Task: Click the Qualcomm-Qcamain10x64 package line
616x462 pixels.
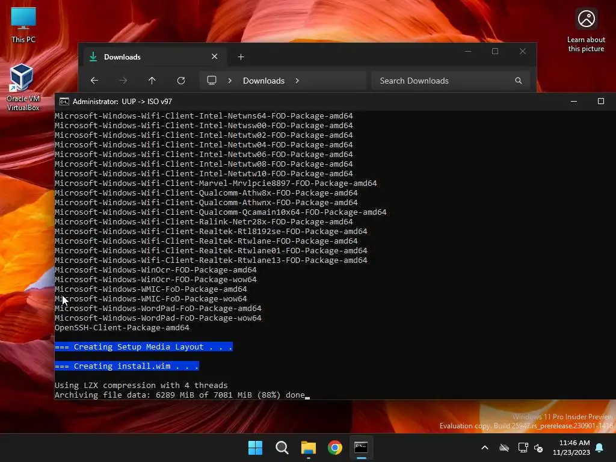Action: (x=220, y=212)
